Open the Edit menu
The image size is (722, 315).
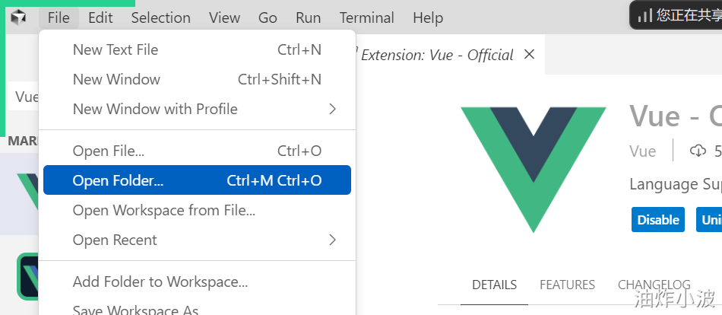point(100,17)
